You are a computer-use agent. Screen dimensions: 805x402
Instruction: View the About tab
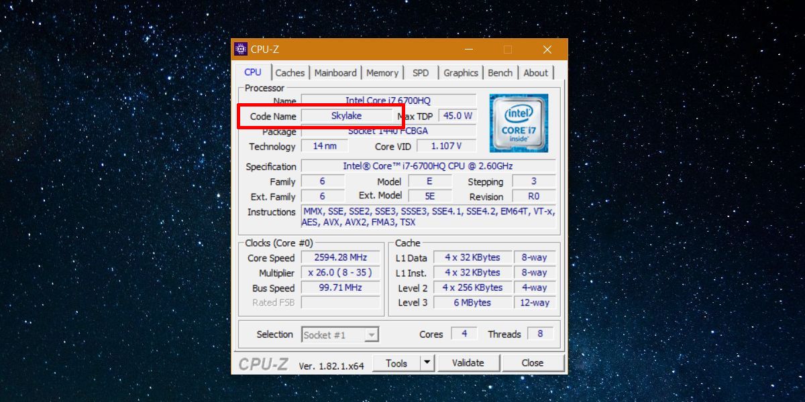535,73
